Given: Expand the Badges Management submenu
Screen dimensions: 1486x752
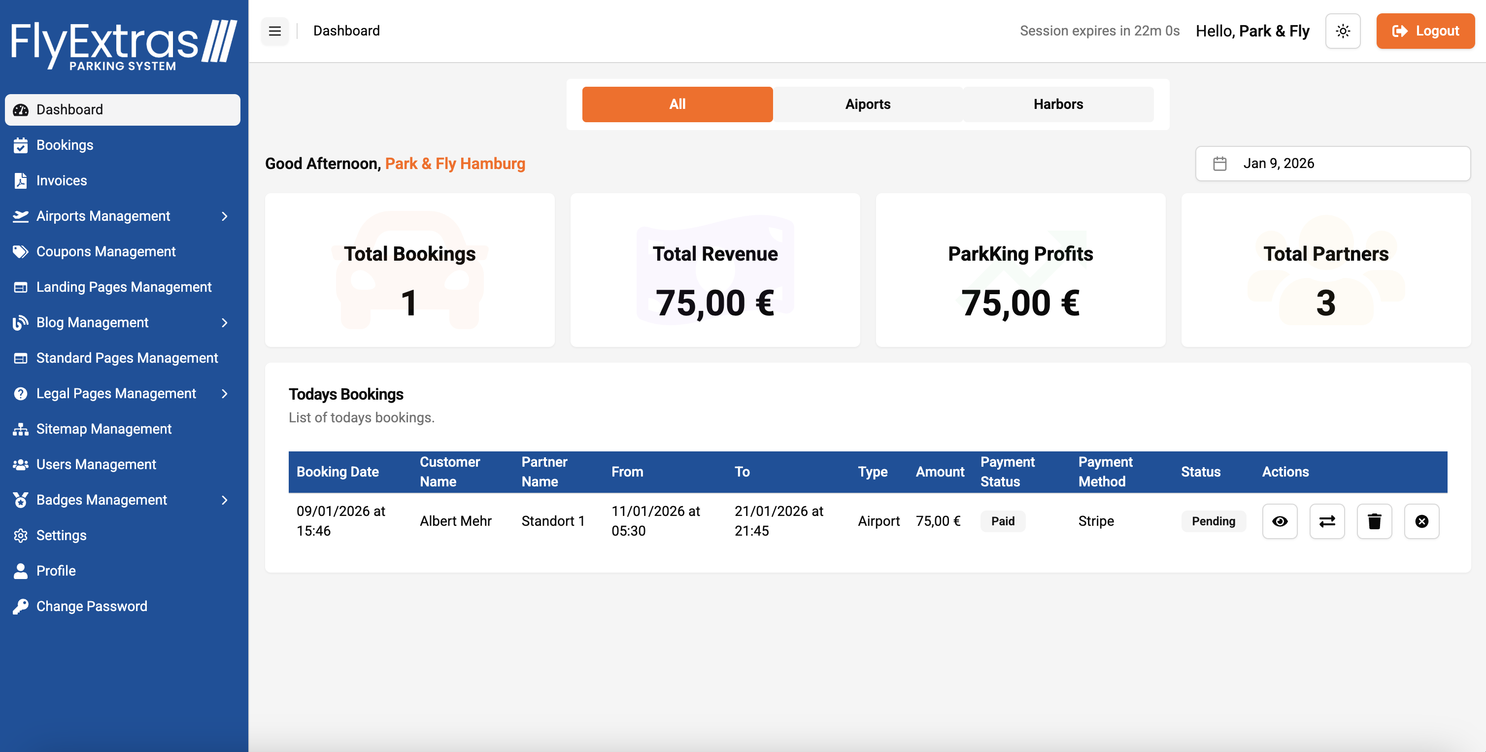Looking at the screenshot, I should point(225,500).
